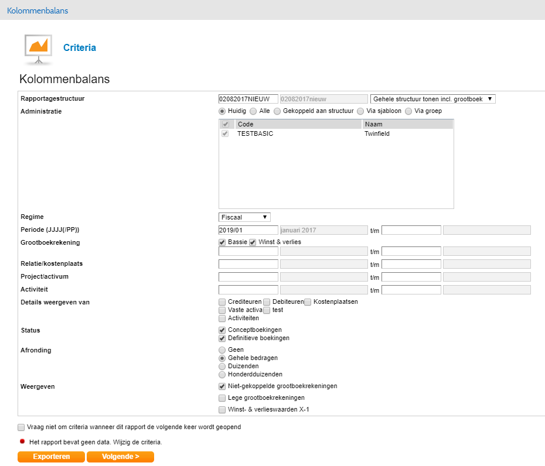
Task: Click the Exporteren button
Action: [x=51, y=457]
